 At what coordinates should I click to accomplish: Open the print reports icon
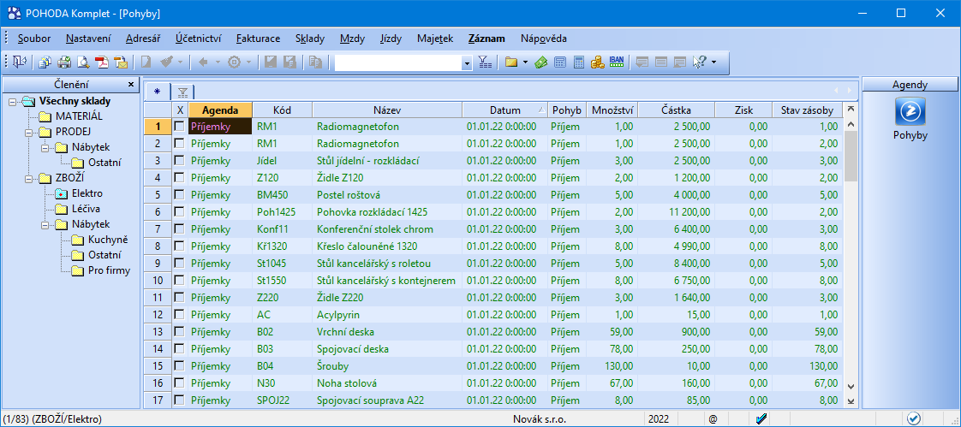pos(45,62)
